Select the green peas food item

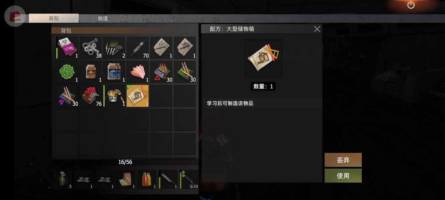click(67, 71)
